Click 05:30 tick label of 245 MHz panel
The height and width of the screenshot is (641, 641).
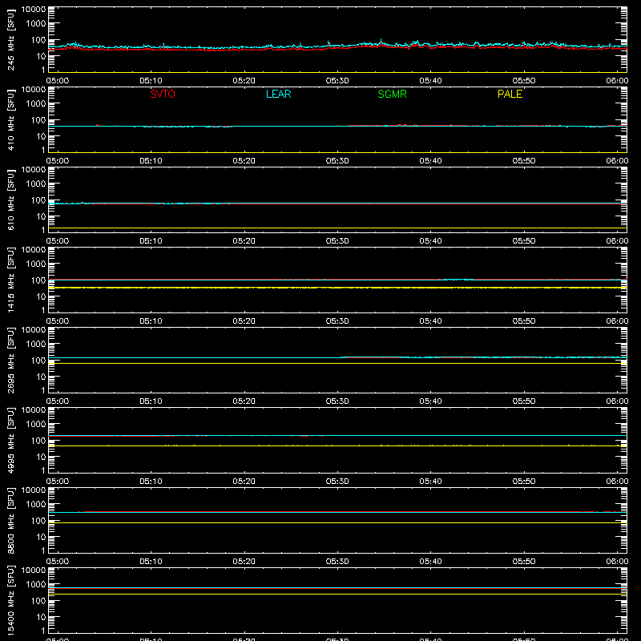point(337,81)
